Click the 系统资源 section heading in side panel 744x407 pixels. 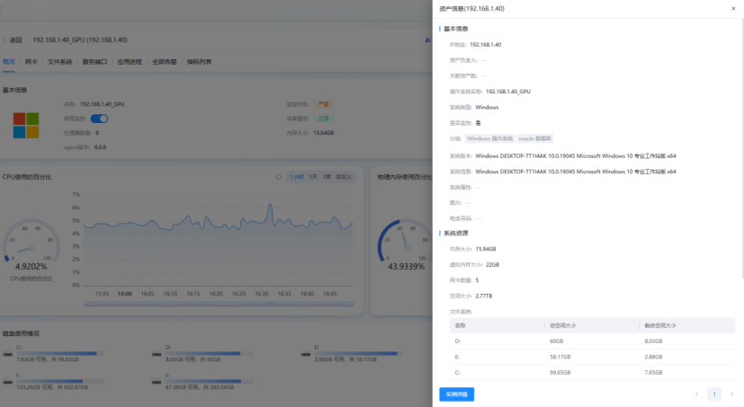tap(455, 233)
